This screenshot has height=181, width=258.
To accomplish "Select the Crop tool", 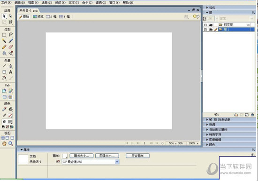I will pos(10,22).
